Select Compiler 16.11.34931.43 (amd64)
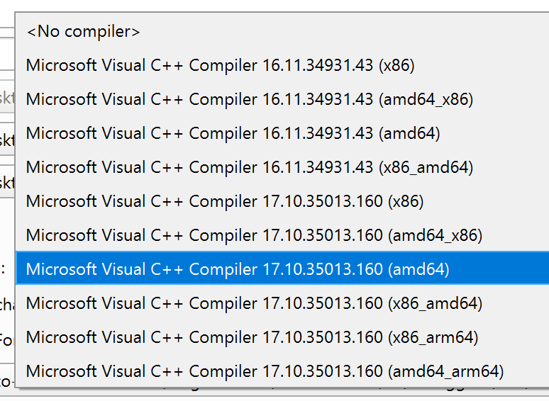The width and height of the screenshot is (549, 401). (x=282, y=134)
